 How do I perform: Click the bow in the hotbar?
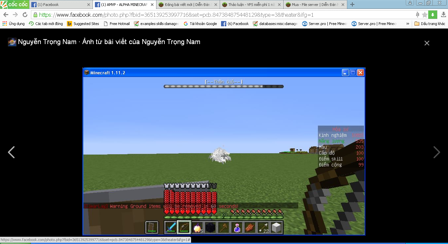184,227
